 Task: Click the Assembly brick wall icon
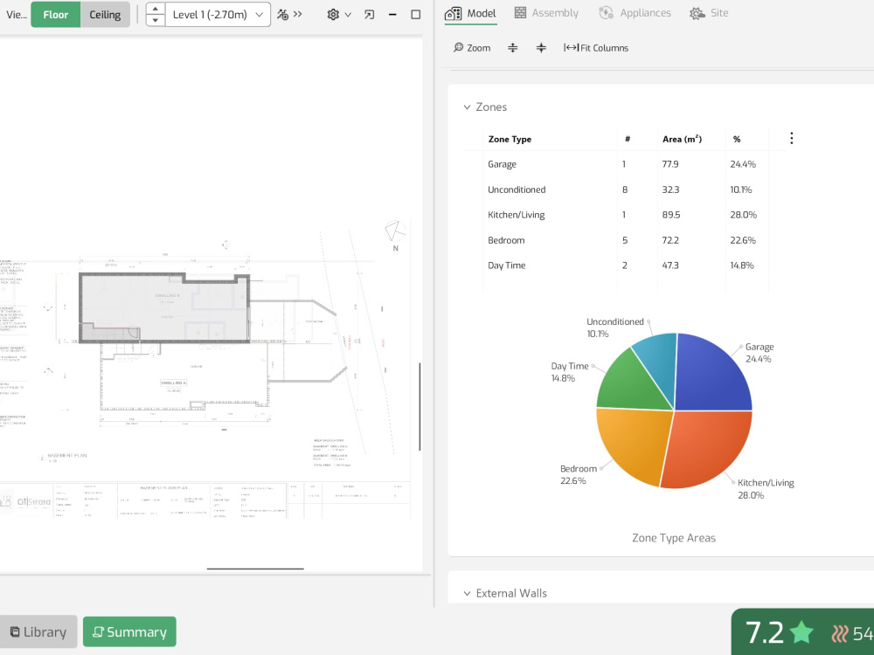pos(520,13)
